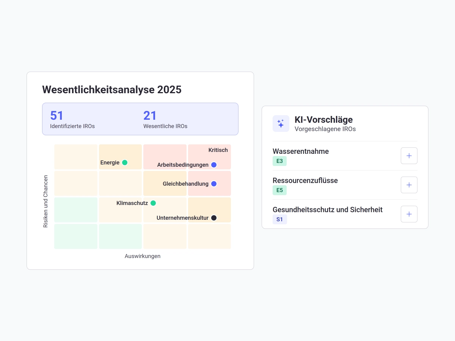Click the Arbeitsbedingungen label in matrix
The height and width of the screenshot is (341, 455).
click(183, 165)
